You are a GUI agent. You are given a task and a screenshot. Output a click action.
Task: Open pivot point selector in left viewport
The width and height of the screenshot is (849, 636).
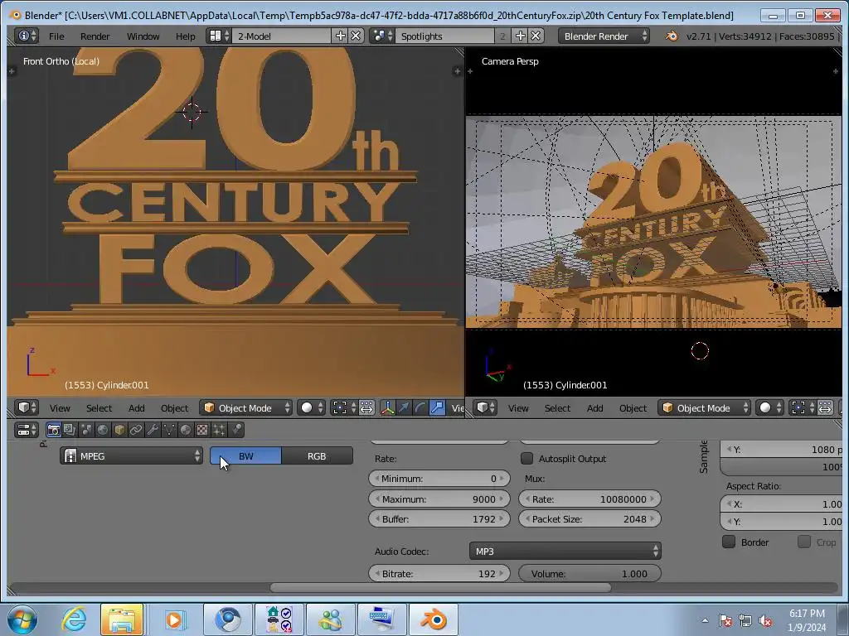click(x=344, y=407)
